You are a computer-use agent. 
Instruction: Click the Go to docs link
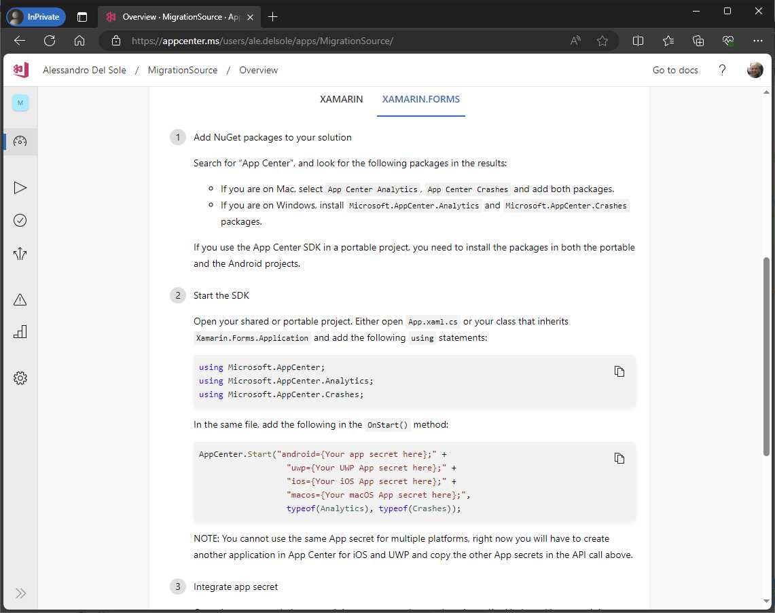[675, 70]
